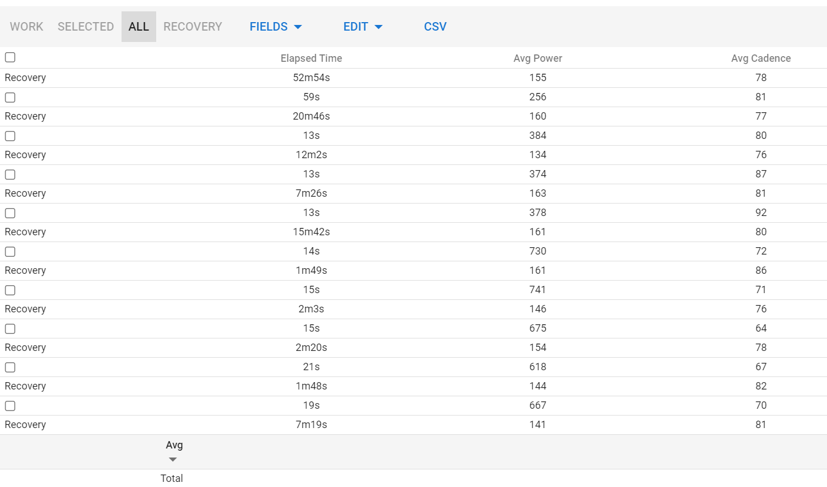This screenshot has width=827, height=487.
Task: Open the EDIT dropdown menu
Action: (x=363, y=27)
